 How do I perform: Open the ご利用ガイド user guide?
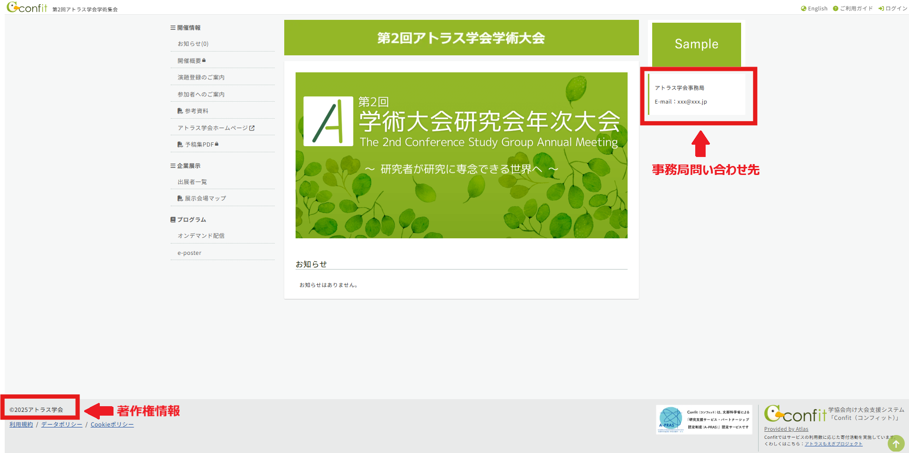point(853,9)
